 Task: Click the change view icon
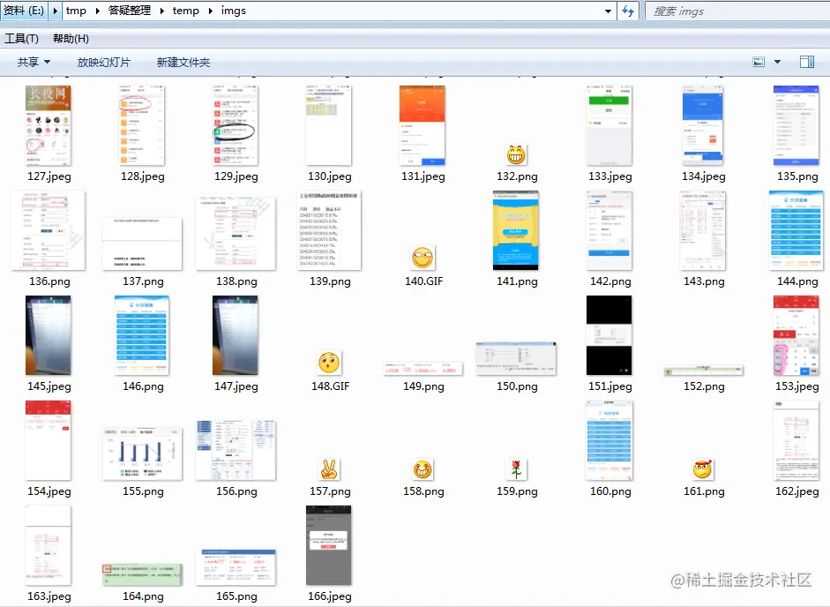[759, 62]
